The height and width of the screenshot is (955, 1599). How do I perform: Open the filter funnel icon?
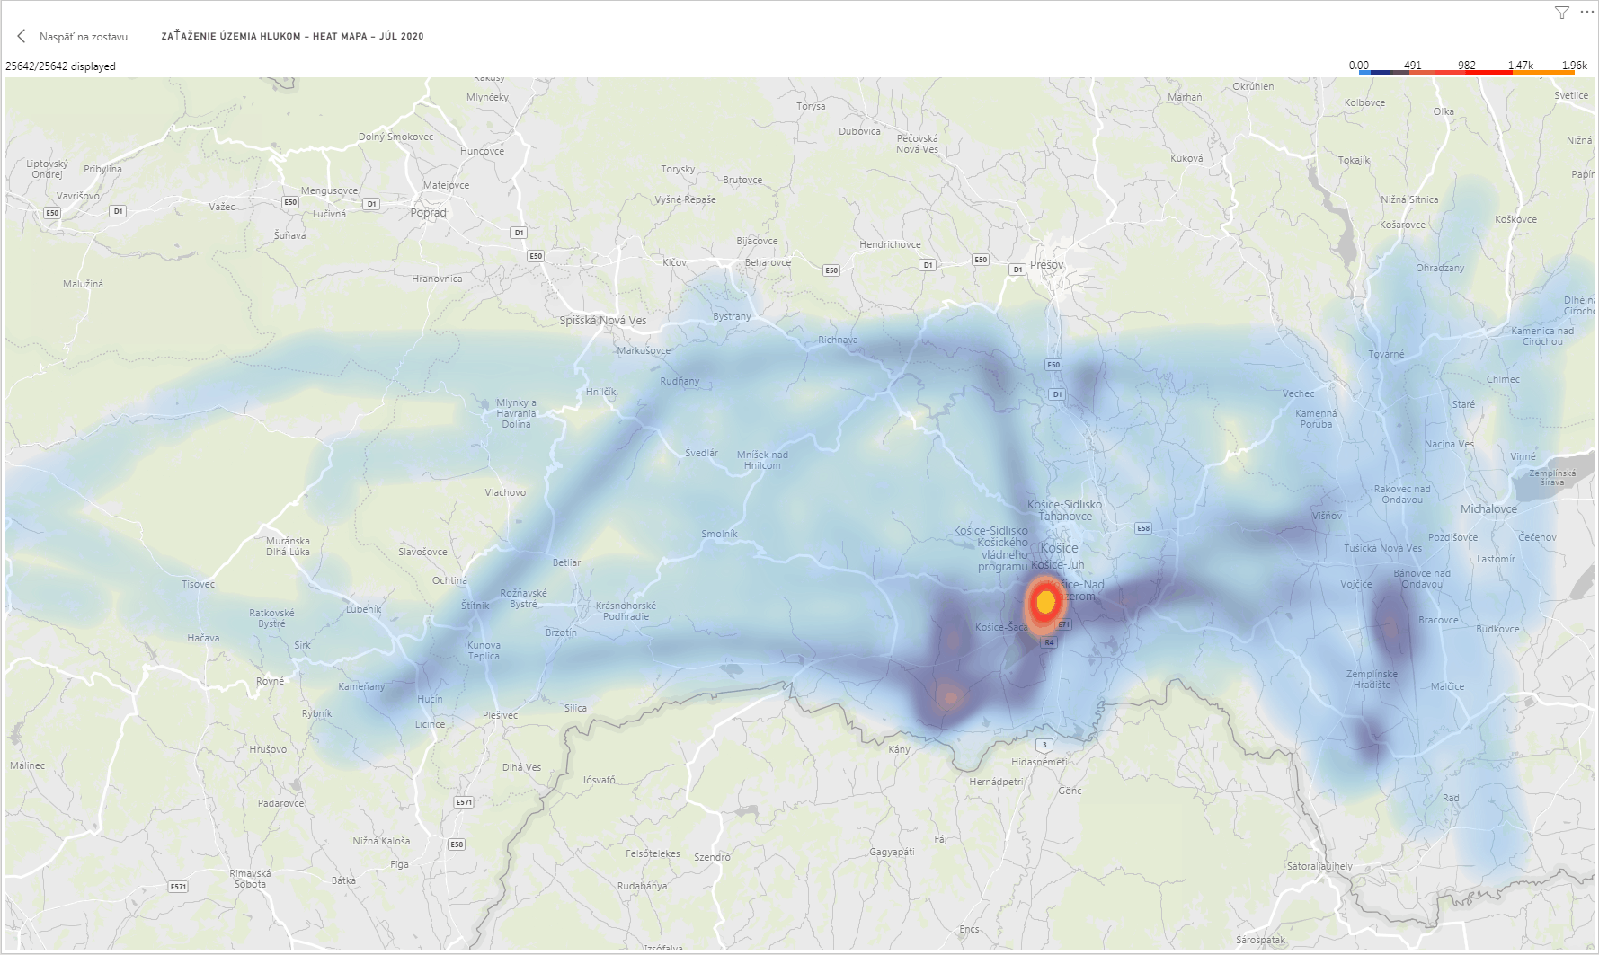click(x=1562, y=13)
